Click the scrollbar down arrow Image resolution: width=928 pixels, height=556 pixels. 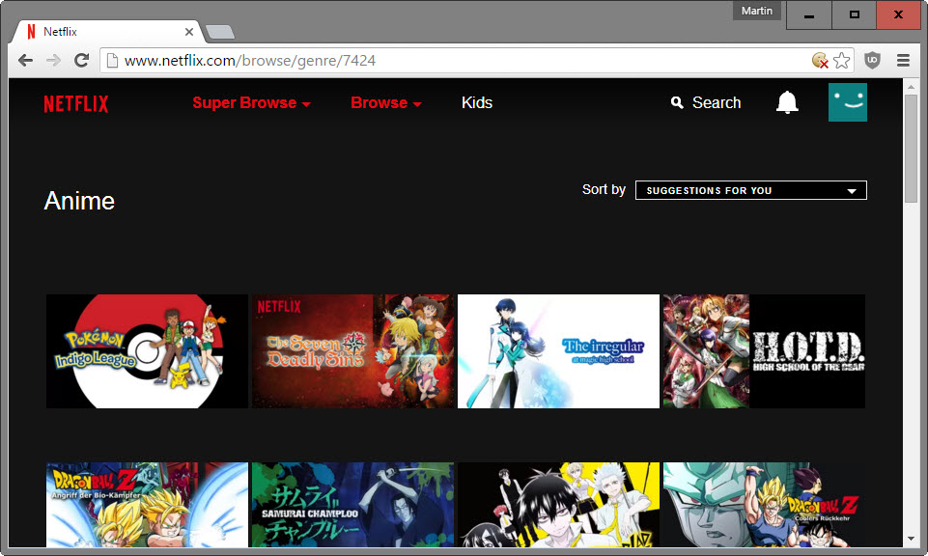(911, 539)
